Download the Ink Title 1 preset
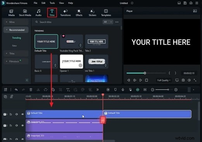The height and width of the screenshot is (142, 202). pos(105,65)
